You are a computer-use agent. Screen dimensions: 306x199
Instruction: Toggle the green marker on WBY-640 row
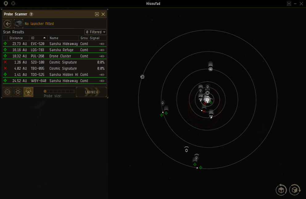(x=5, y=81)
